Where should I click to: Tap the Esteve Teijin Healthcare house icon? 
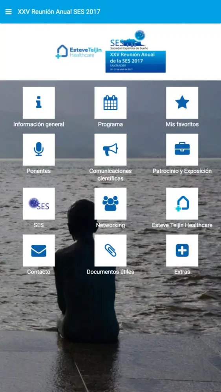click(182, 204)
